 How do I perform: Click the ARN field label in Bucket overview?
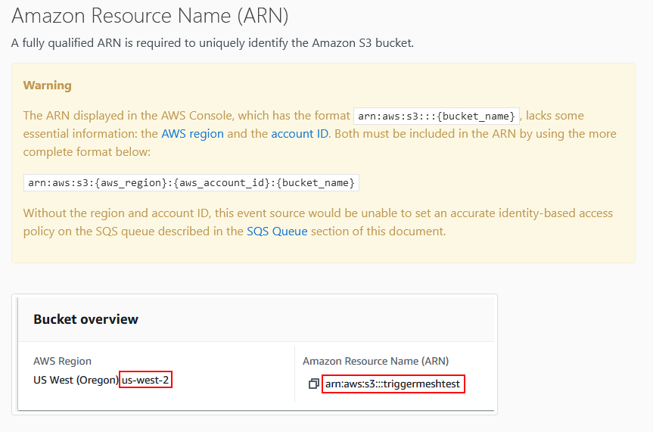click(x=375, y=361)
